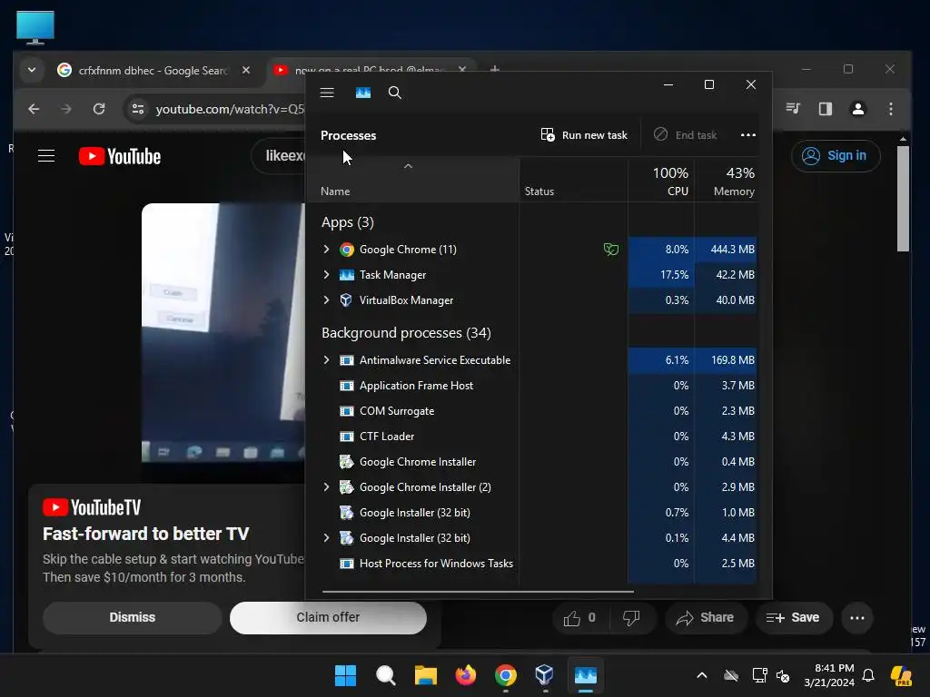Click site info icon in address bar
The height and width of the screenshot is (697, 930).
point(138,109)
